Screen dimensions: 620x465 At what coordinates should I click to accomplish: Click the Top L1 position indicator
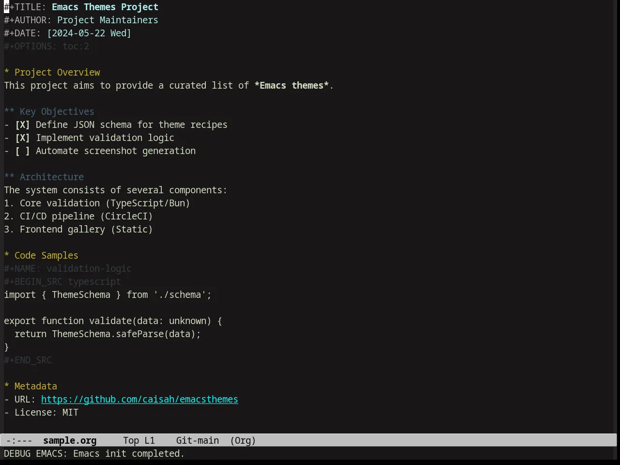[139, 440]
